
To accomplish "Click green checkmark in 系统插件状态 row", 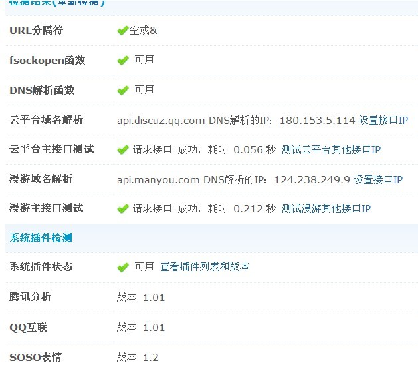I will point(123,268).
